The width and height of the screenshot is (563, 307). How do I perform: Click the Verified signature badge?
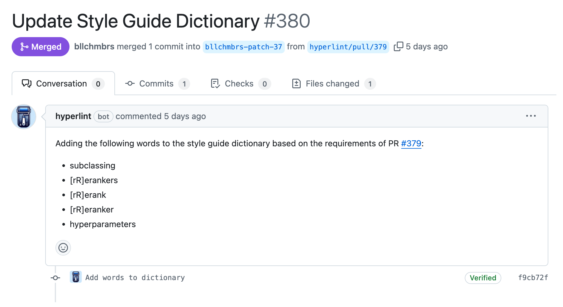pyautogui.click(x=483, y=278)
